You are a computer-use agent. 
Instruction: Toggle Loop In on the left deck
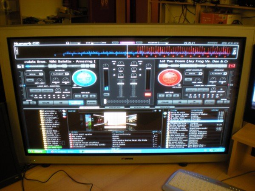[35, 90]
